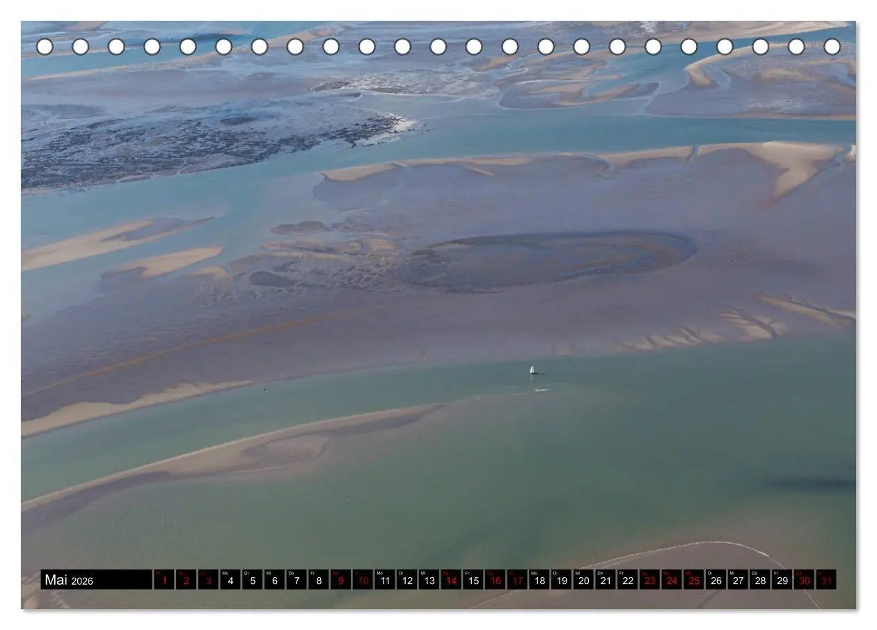The height and width of the screenshot is (630, 877).
Task: Select the red date 2 in May
Action: pyautogui.click(x=186, y=580)
